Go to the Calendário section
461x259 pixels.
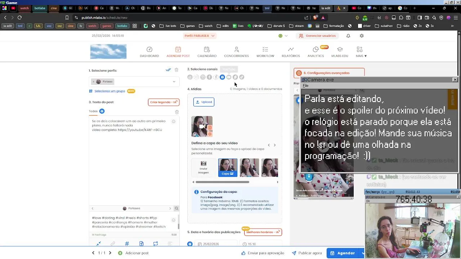[207, 52]
